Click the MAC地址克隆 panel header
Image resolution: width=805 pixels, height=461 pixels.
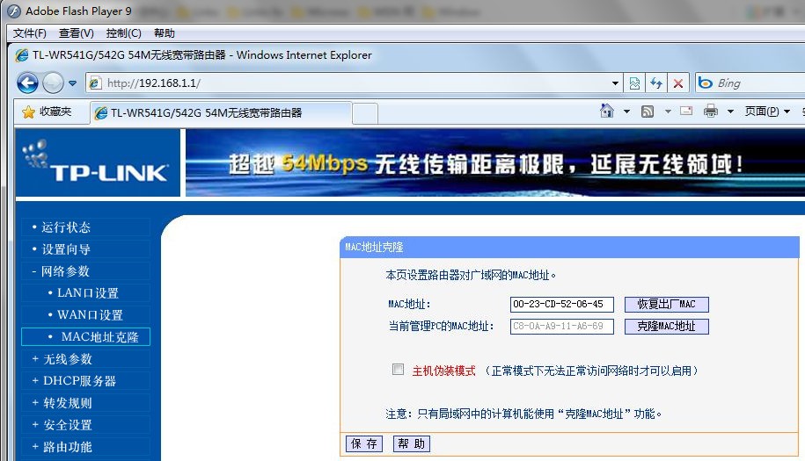coord(569,247)
